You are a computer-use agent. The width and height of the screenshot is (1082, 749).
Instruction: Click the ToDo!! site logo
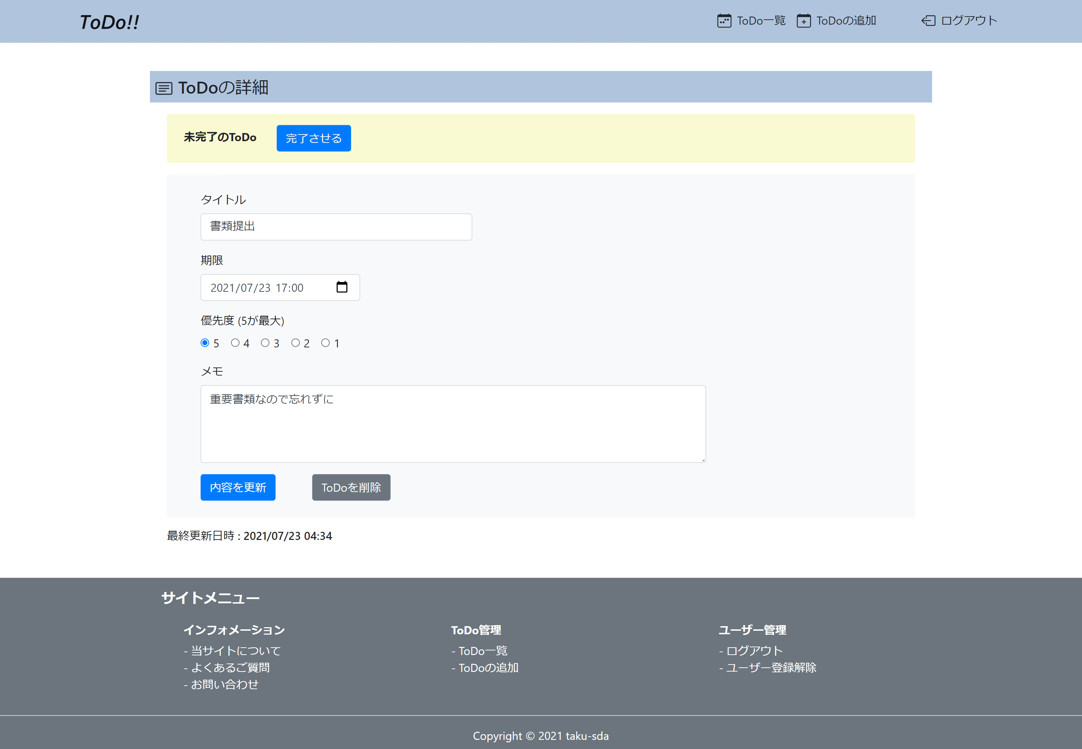[x=110, y=22]
